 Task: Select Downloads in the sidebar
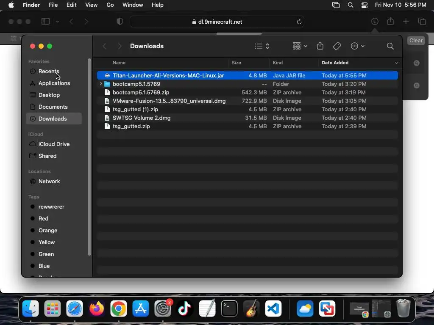pos(54,118)
